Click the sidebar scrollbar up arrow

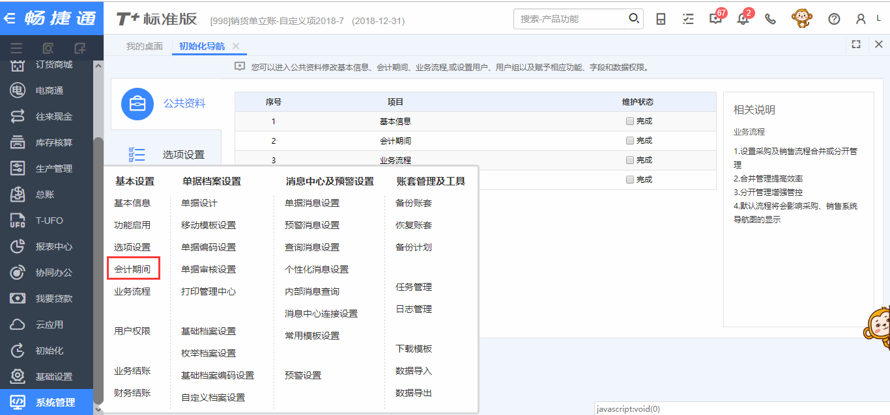pyautogui.click(x=98, y=66)
